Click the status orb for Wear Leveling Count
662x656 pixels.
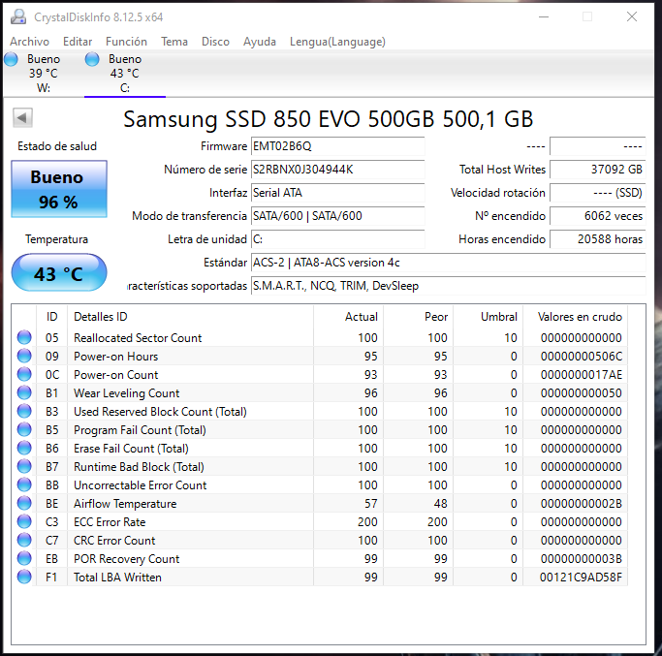[x=24, y=392]
